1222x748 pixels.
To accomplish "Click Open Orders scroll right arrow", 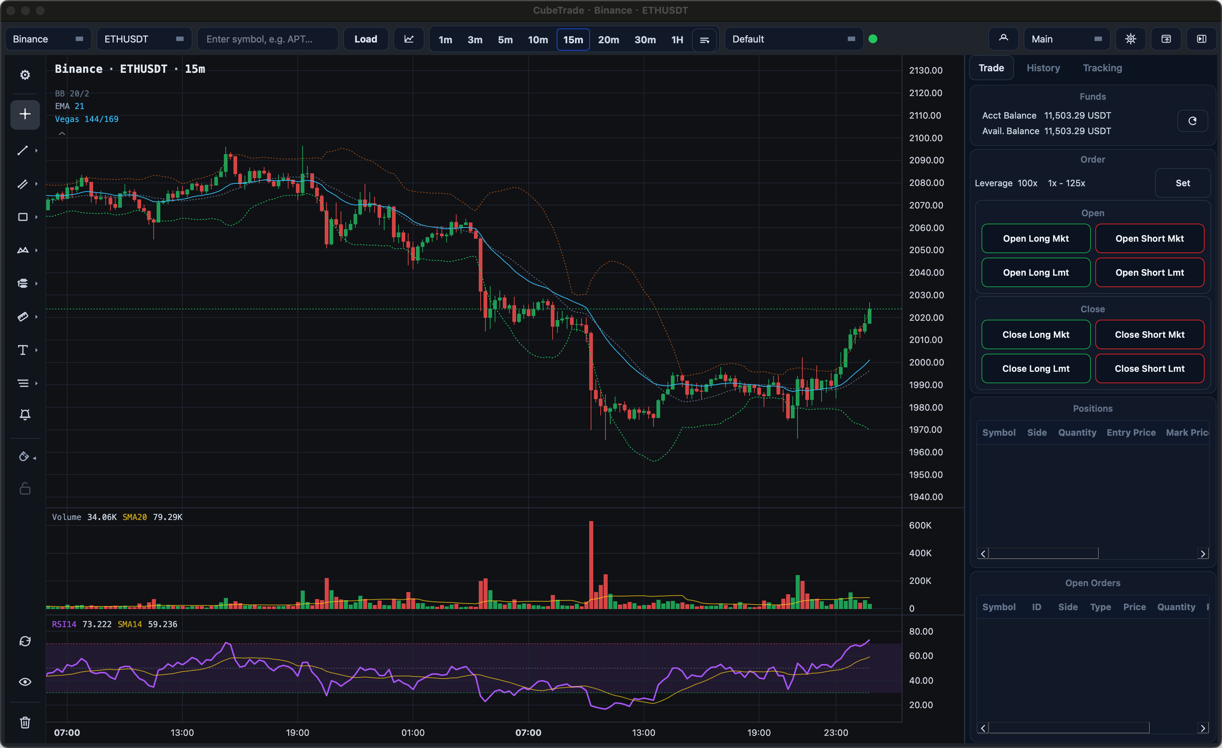I will pyautogui.click(x=1203, y=728).
